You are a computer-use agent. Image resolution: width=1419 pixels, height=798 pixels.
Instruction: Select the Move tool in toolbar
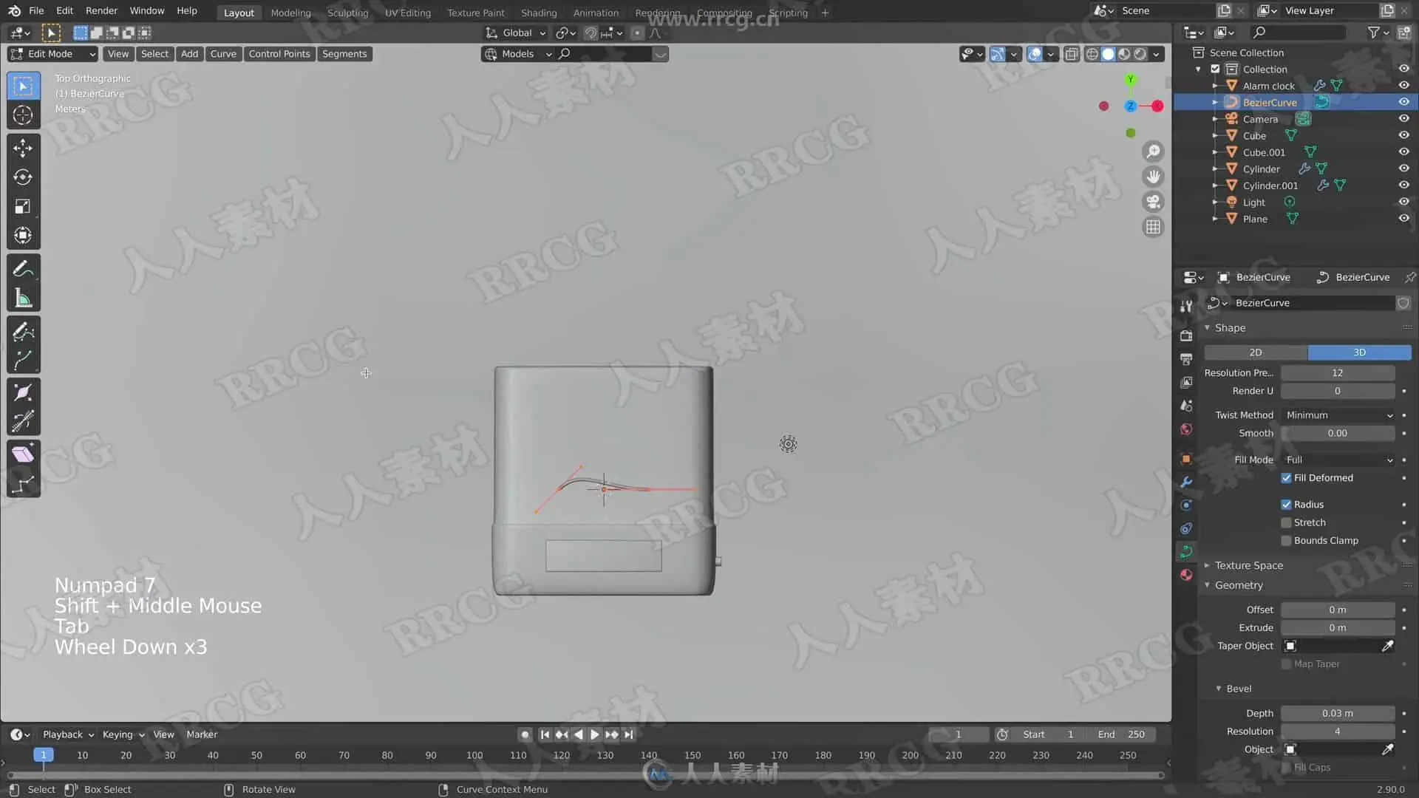(23, 148)
